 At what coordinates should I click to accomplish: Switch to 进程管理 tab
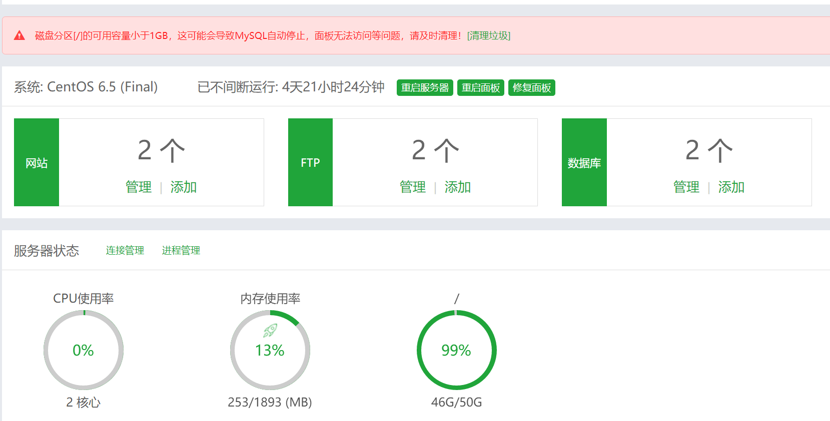point(181,250)
